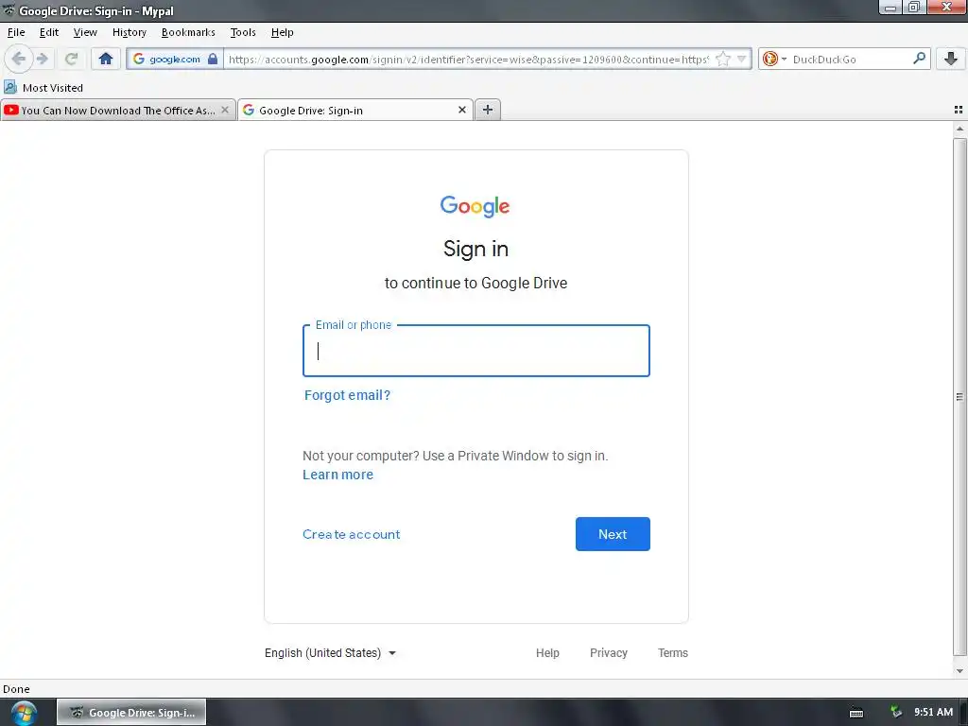
Task: Go forward using the Forward arrow
Action: point(42,59)
